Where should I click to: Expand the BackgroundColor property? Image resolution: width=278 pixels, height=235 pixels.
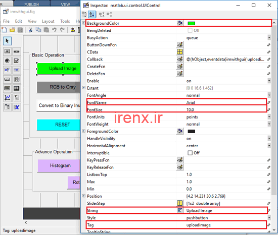84,23
